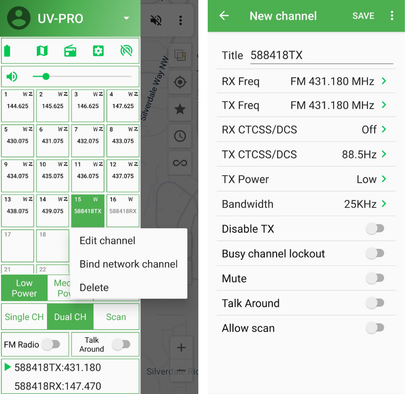Choose Edit channel from context menu
This screenshot has width=405, height=394.
(x=108, y=241)
